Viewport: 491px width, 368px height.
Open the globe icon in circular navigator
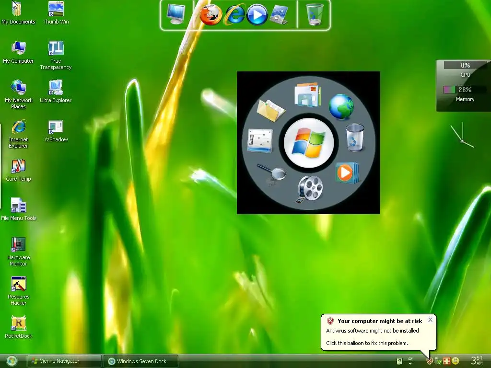(x=341, y=107)
